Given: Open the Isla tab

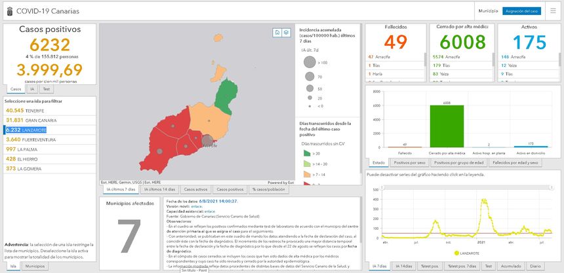Looking at the screenshot, I should pos(13,266).
